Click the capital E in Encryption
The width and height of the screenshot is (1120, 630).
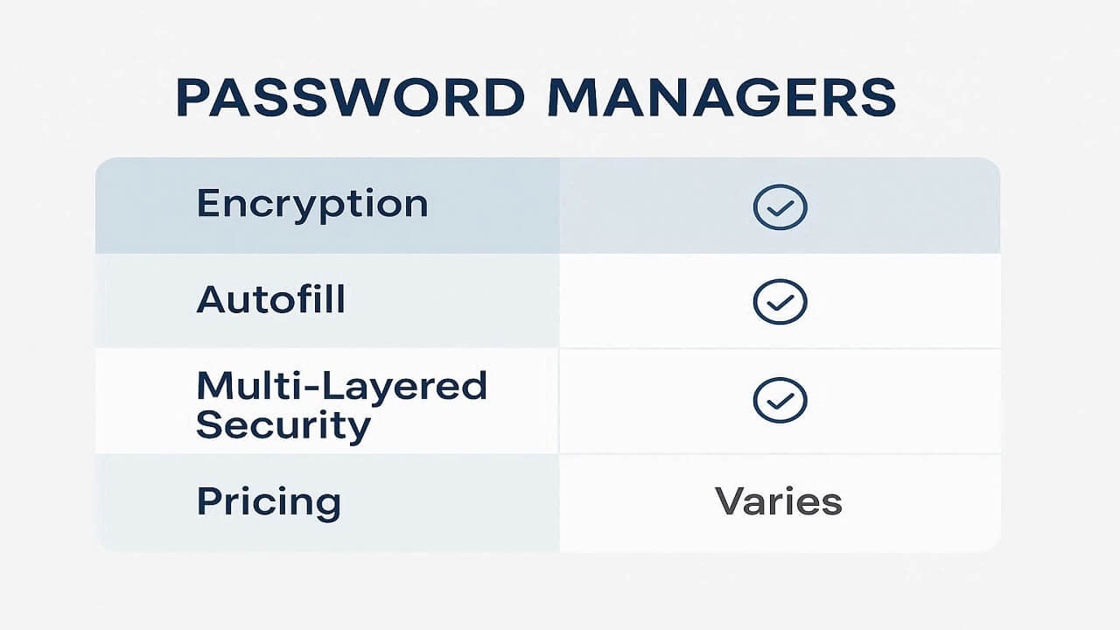(x=207, y=203)
